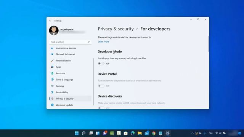Screen dimensions: 244x137
Task: Open Personalisation settings
Action: (x=70, y=61)
